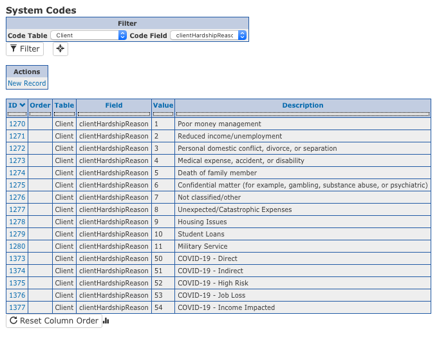This screenshot has width=448, height=337.
Task: Open record ID 1273
Action: tap(17, 161)
